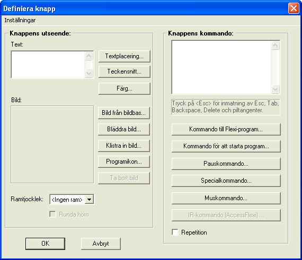The image size is (302, 260).
Task: Click Klistra in bild...
Action: tap(124, 146)
